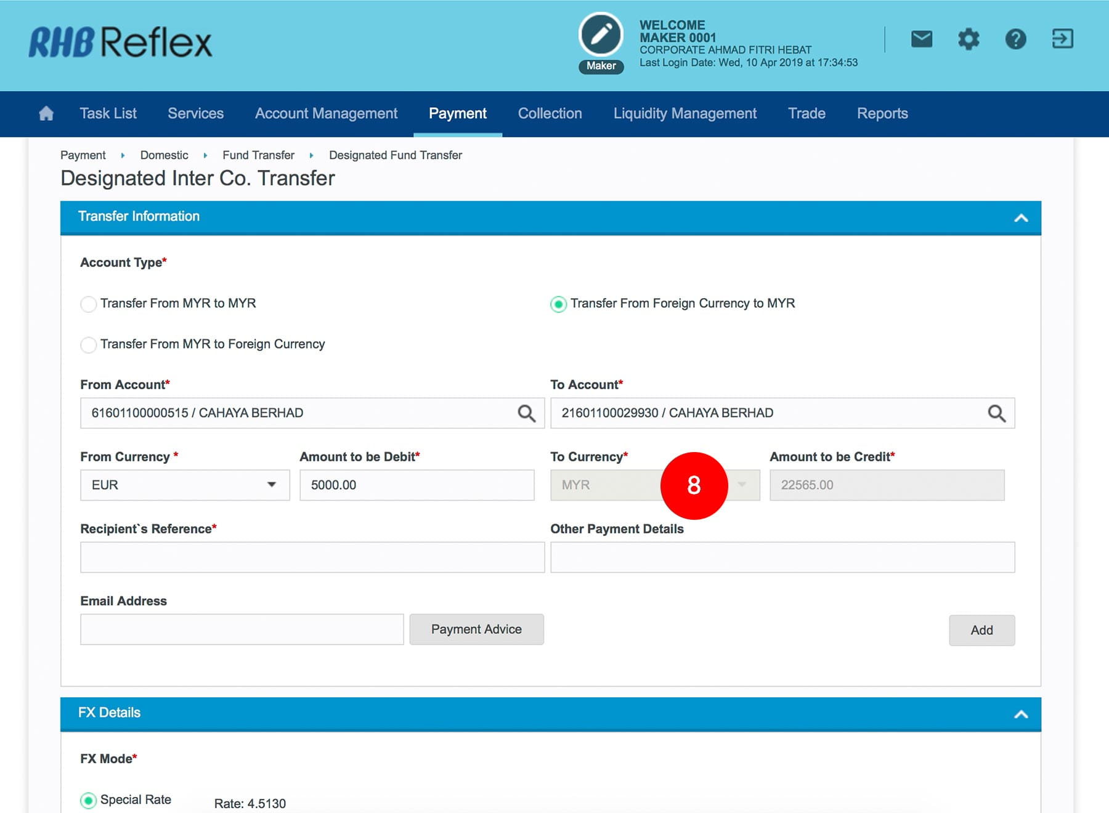The image size is (1109, 813).
Task: Click the home icon in navigation bar
Action: 46,113
